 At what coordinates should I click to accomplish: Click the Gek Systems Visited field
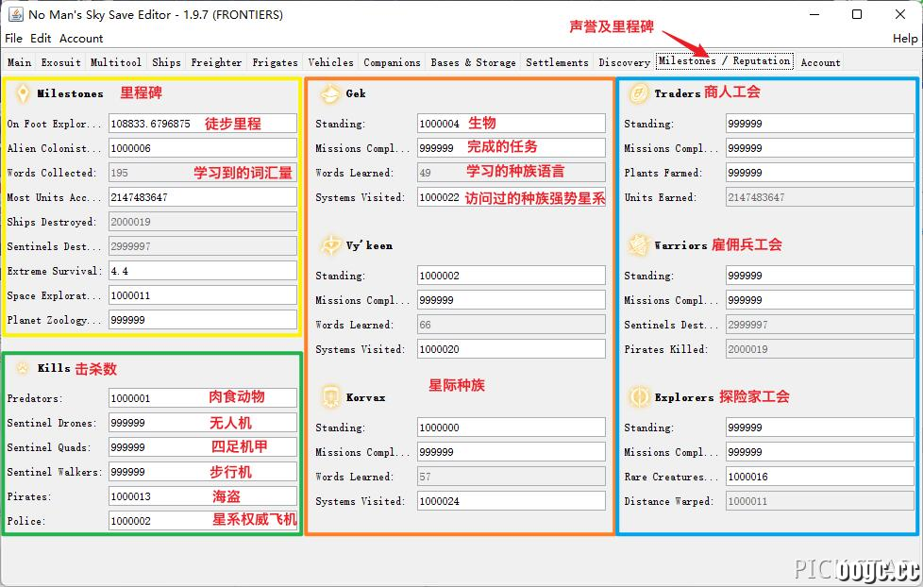(x=511, y=197)
